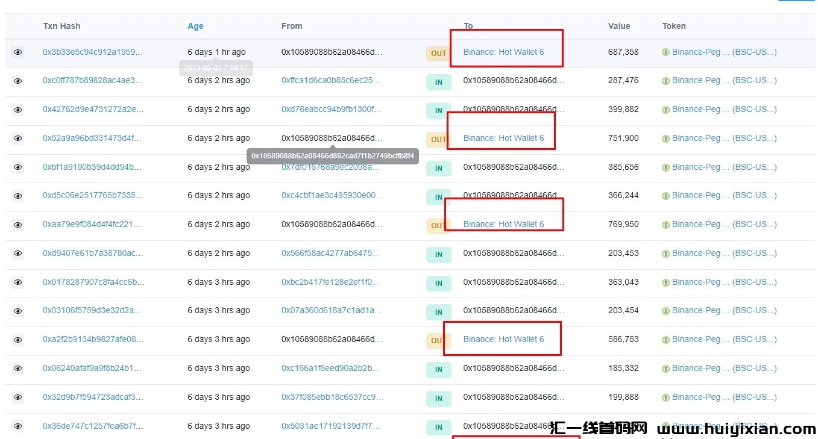This screenshot has width=818, height=439.
Task: Open sender address 0xffca1d6ca0b85c6ec25
Action: click(331, 80)
